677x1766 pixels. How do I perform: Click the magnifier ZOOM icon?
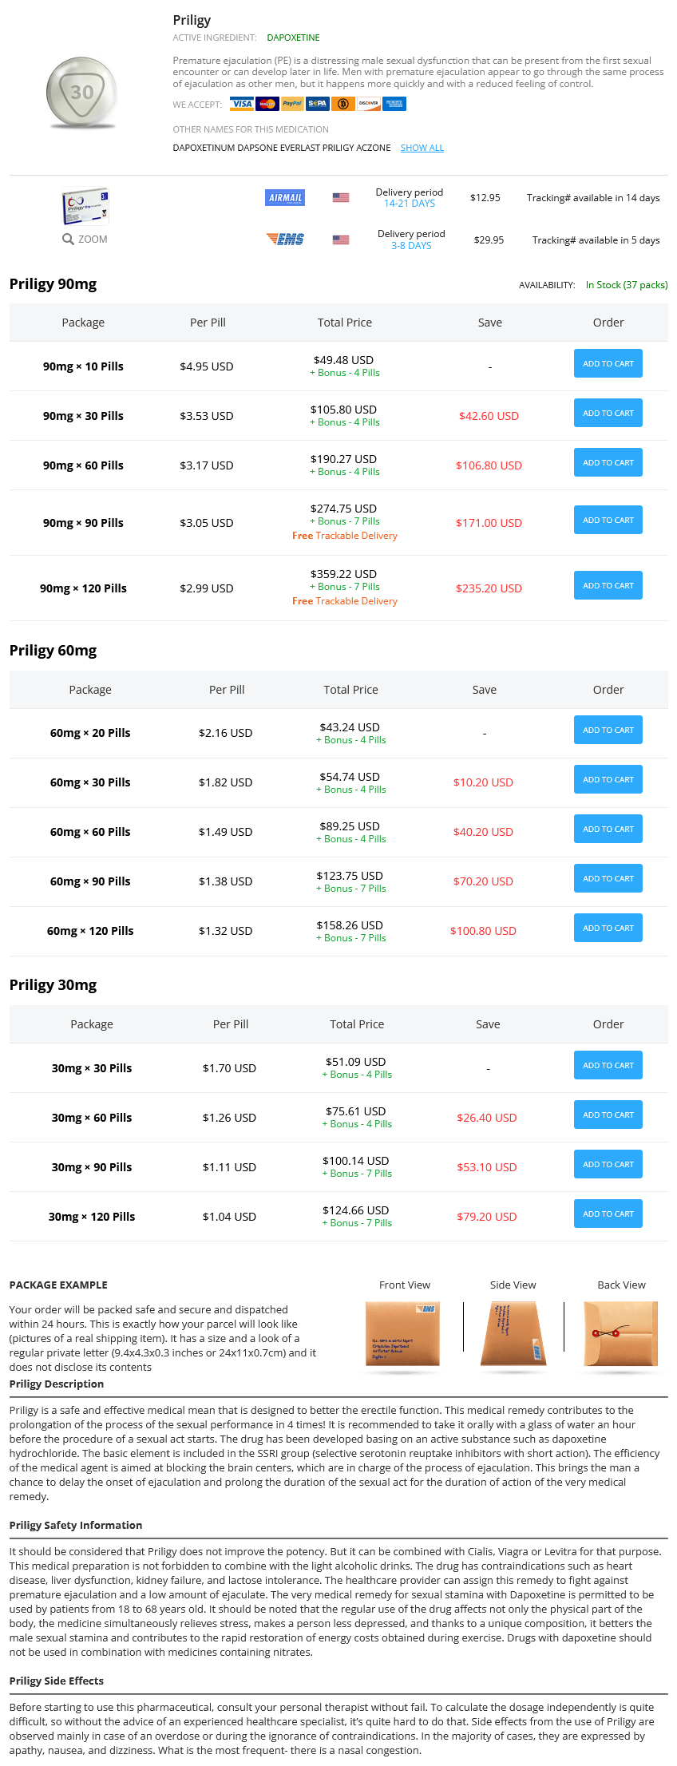click(68, 239)
